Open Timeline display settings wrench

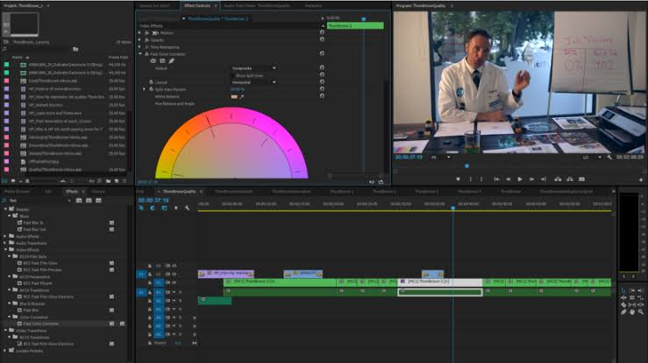coord(187,208)
